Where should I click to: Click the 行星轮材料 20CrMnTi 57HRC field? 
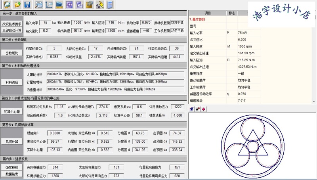click(x=115, y=82)
